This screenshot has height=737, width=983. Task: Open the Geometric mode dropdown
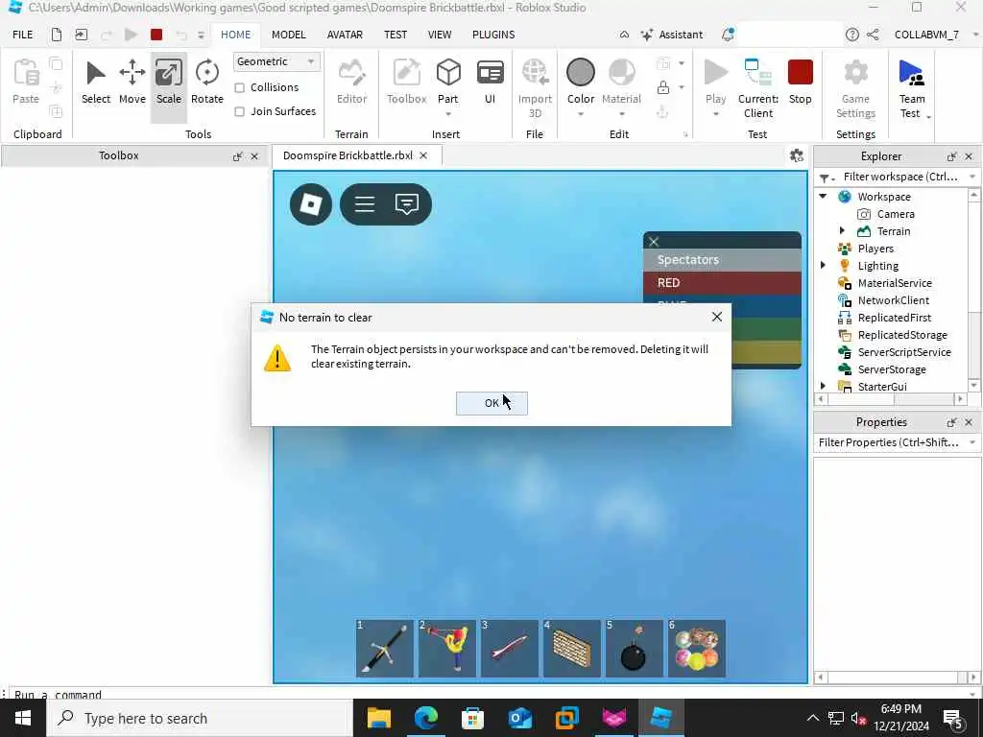(x=276, y=61)
